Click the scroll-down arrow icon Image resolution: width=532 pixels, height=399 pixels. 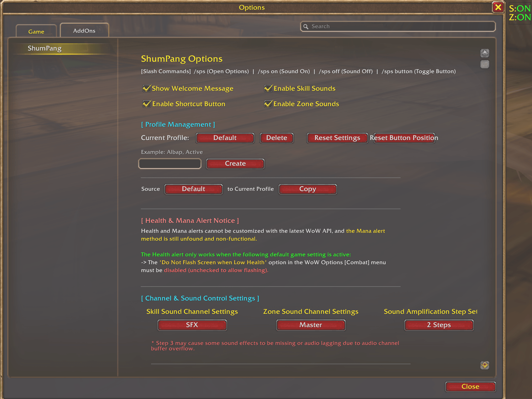pos(485,365)
